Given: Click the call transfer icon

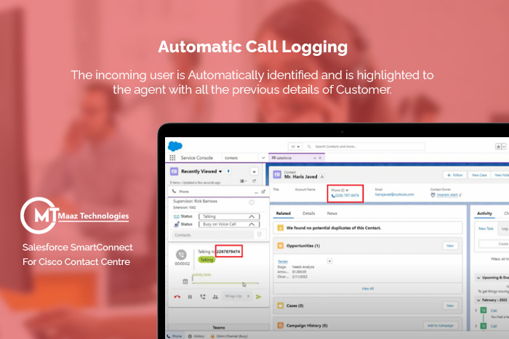Looking at the screenshot, I should point(203,296).
